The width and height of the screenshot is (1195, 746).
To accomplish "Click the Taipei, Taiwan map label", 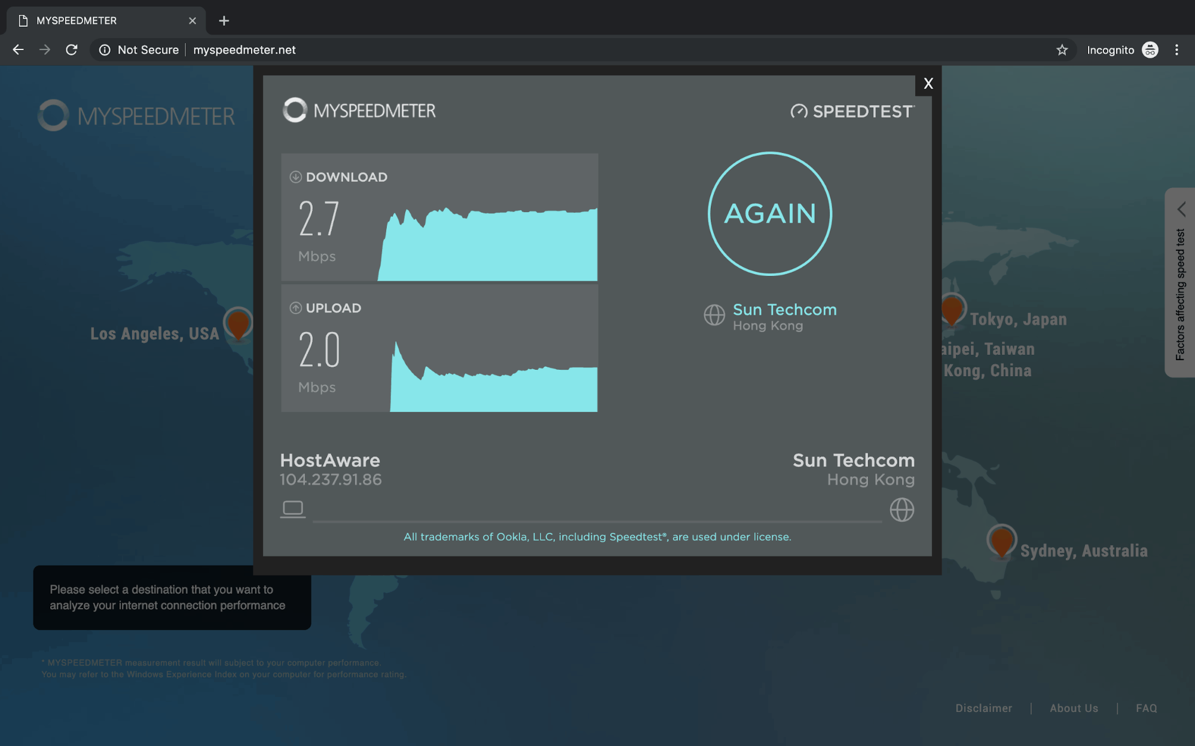I will pyautogui.click(x=988, y=349).
